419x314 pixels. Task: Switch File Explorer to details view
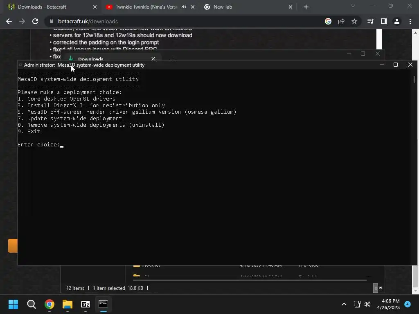(376, 288)
